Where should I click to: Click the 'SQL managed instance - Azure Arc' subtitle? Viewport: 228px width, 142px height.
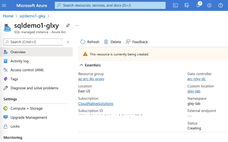click(40, 32)
